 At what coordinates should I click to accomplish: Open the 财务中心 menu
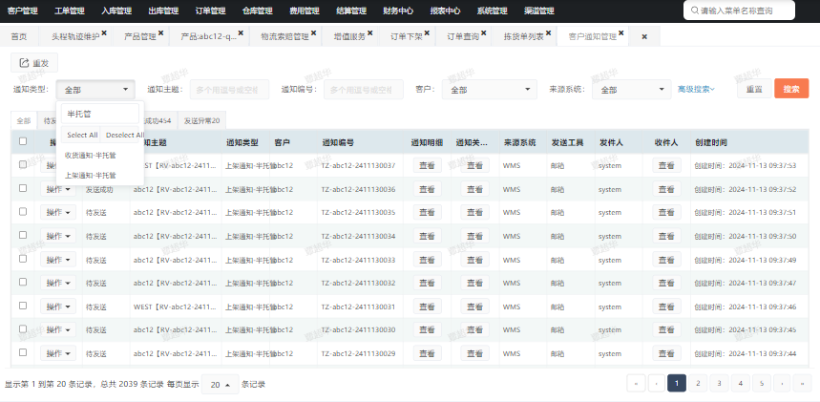point(398,11)
